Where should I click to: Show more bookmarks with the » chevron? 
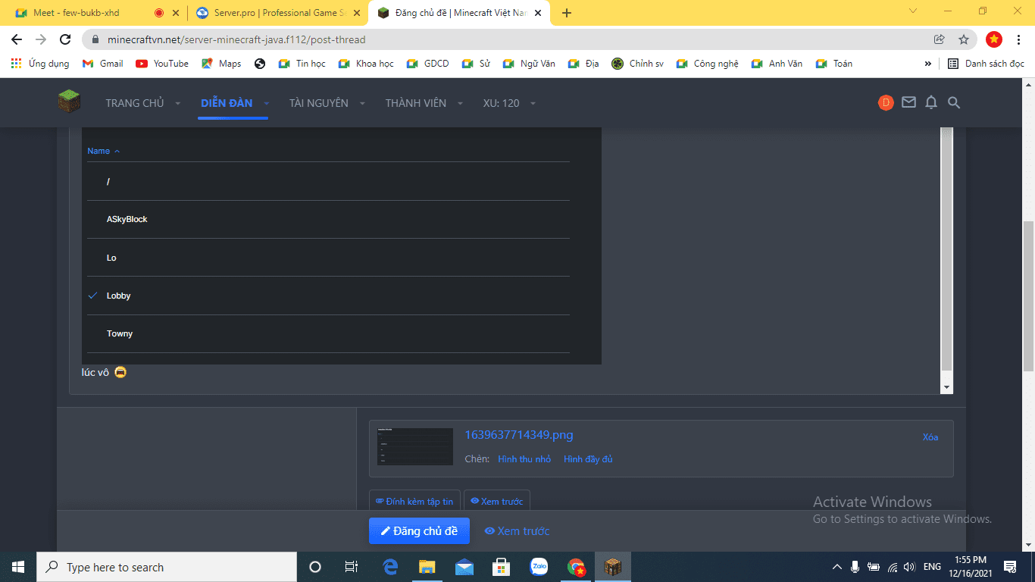928,64
